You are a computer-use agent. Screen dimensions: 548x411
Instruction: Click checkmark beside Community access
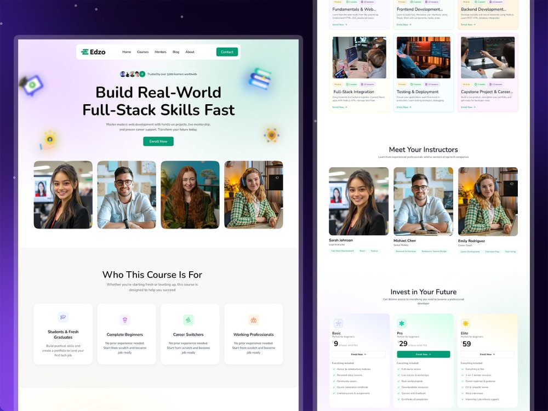coord(334,381)
